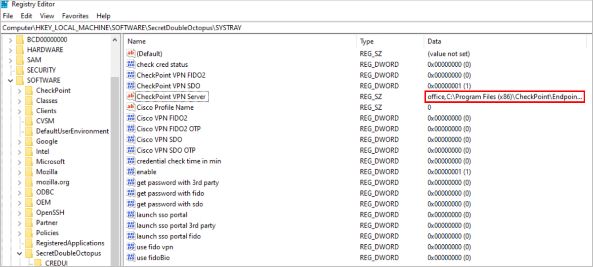Expand the CheckPoint key
Screen dimensions: 593x267
click(19, 90)
